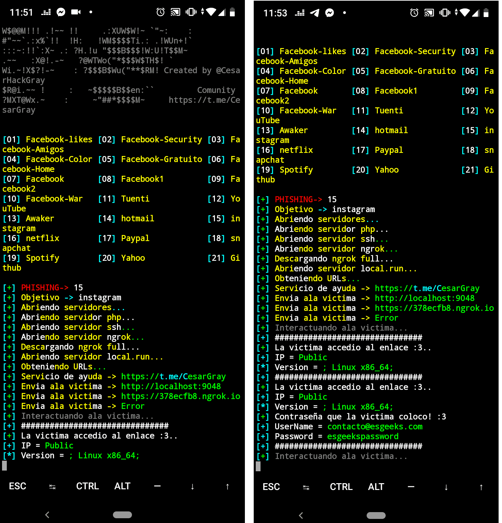Tap the dash key on right terminal
This screenshot has height=523, width=502.
[411, 487]
